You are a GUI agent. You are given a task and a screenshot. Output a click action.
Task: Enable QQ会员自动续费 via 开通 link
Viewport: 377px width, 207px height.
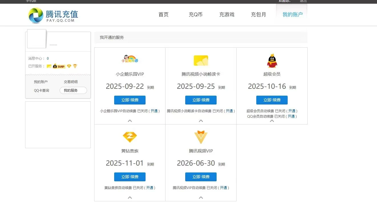coord(291,116)
